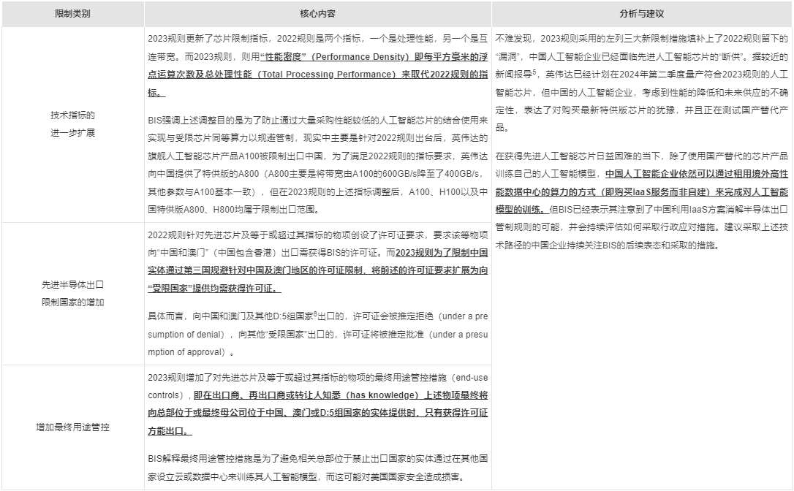Click paragraph beginning 具体而言，向中国和澳门
The image size is (794, 491).
318,334
